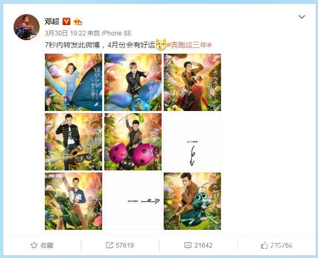Screen dimensions: 318x258
Task: Open 邓超's profile avatar
Action: (27, 27)
